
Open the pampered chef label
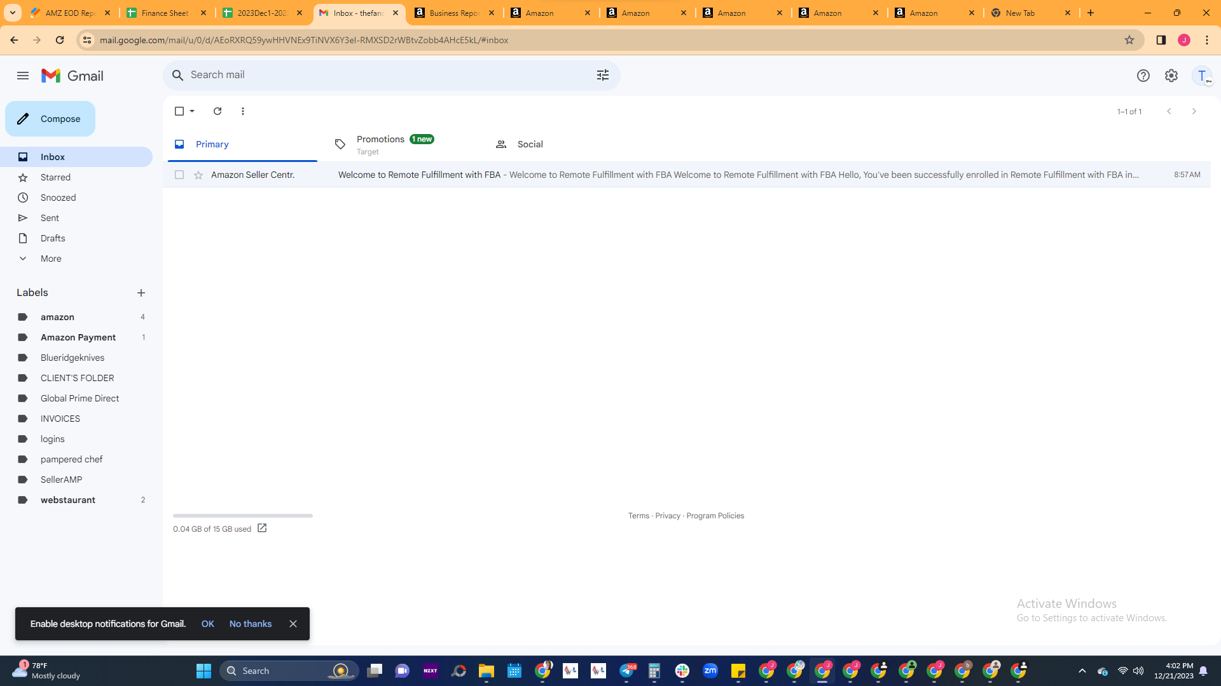pyautogui.click(x=76, y=459)
